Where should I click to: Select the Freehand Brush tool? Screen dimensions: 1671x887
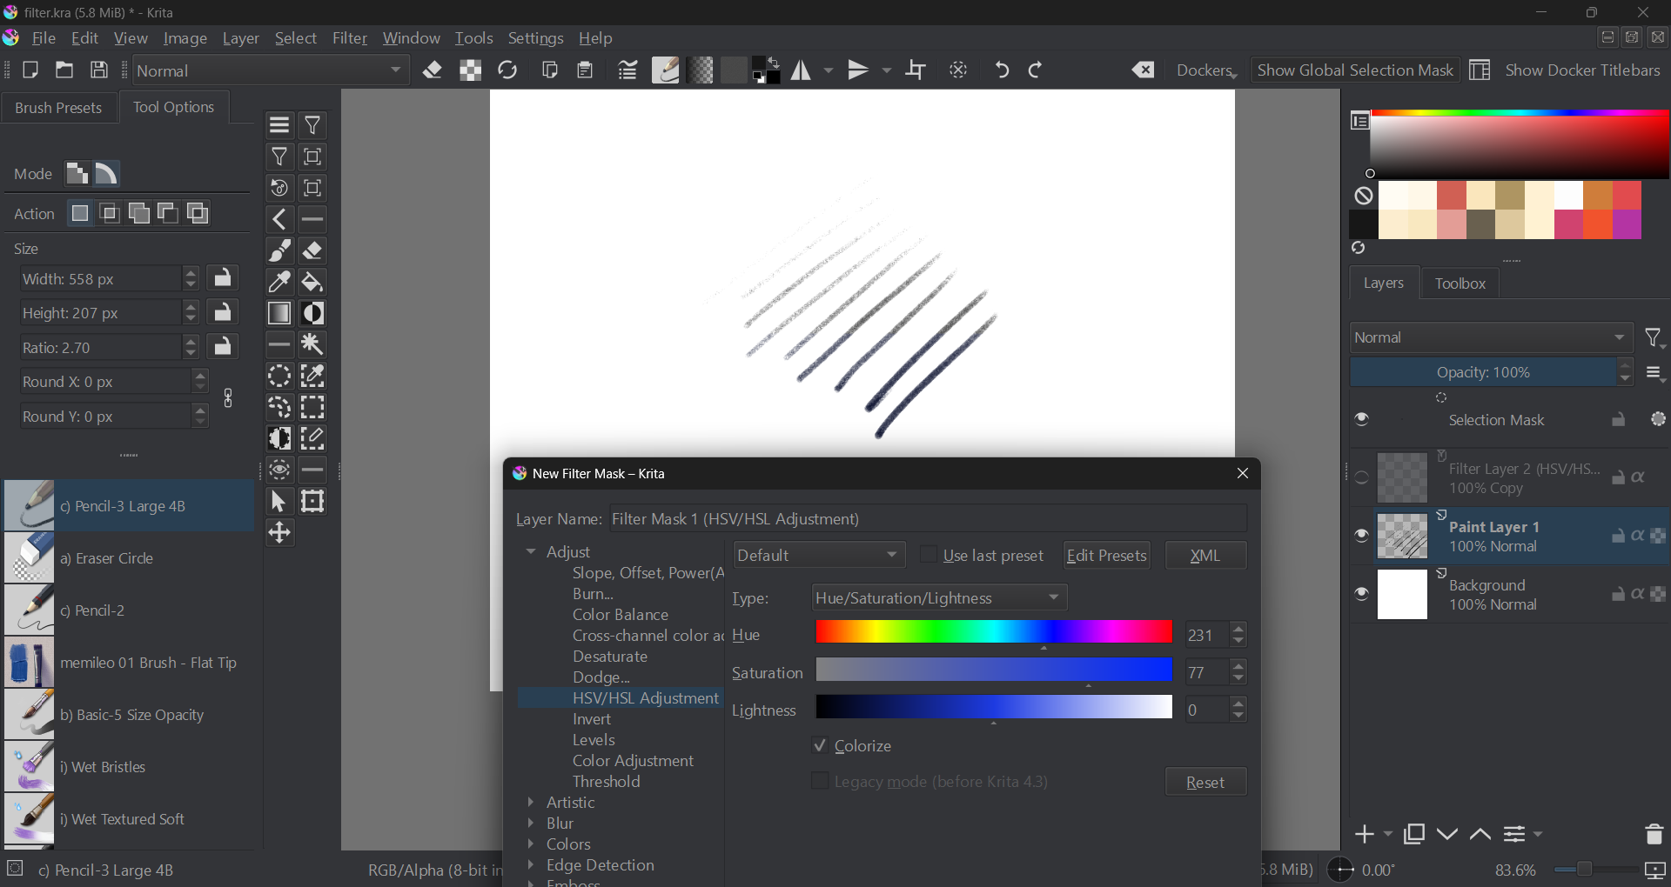[x=279, y=251]
